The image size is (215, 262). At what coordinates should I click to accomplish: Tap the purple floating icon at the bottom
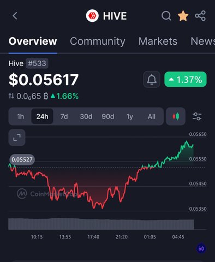201,248
